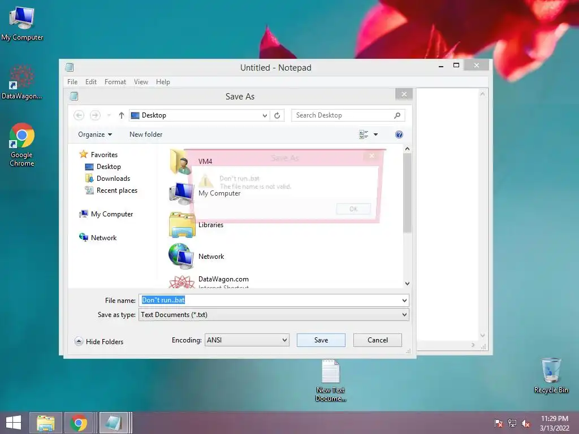Click the Save button
This screenshot has height=434, width=579.
point(321,340)
